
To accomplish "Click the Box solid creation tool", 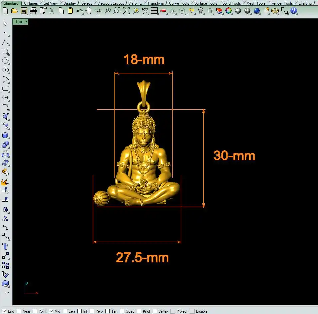I will click(5, 135).
